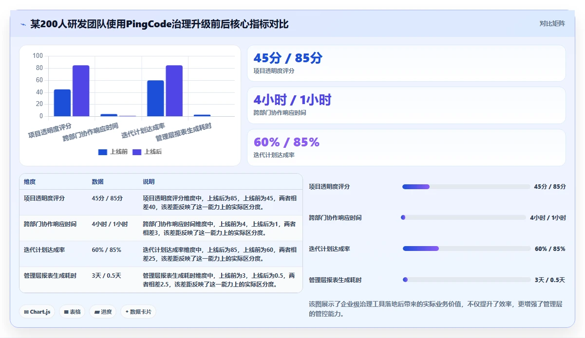This screenshot has width=585, height=338.
Task: Click the 数据卡片 tag chip
Action: pyautogui.click(x=138, y=312)
